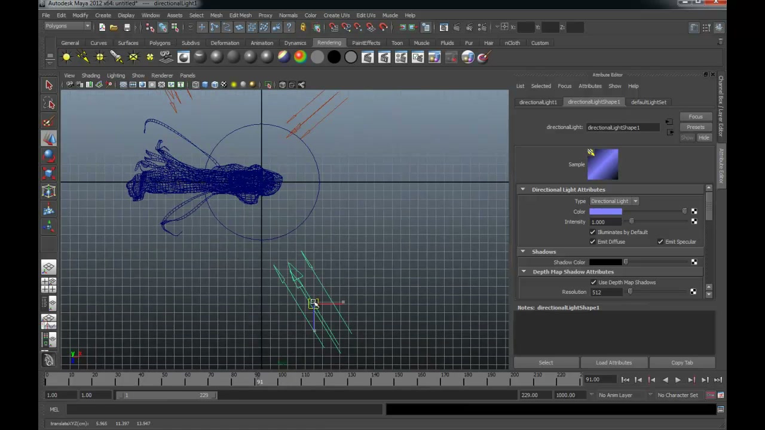The image size is (765, 430).
Task: Toggle Illuminates by Default checkbox
Action: pos(593,232)
